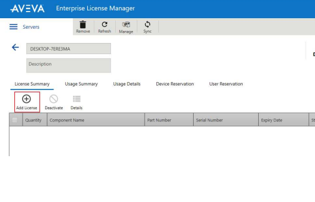
Task: Go back using the left arrow
Action: pos(15,47)
